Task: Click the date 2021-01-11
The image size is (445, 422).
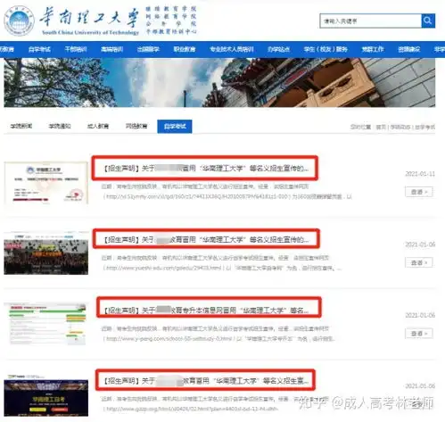Action: tap(420, 174)
